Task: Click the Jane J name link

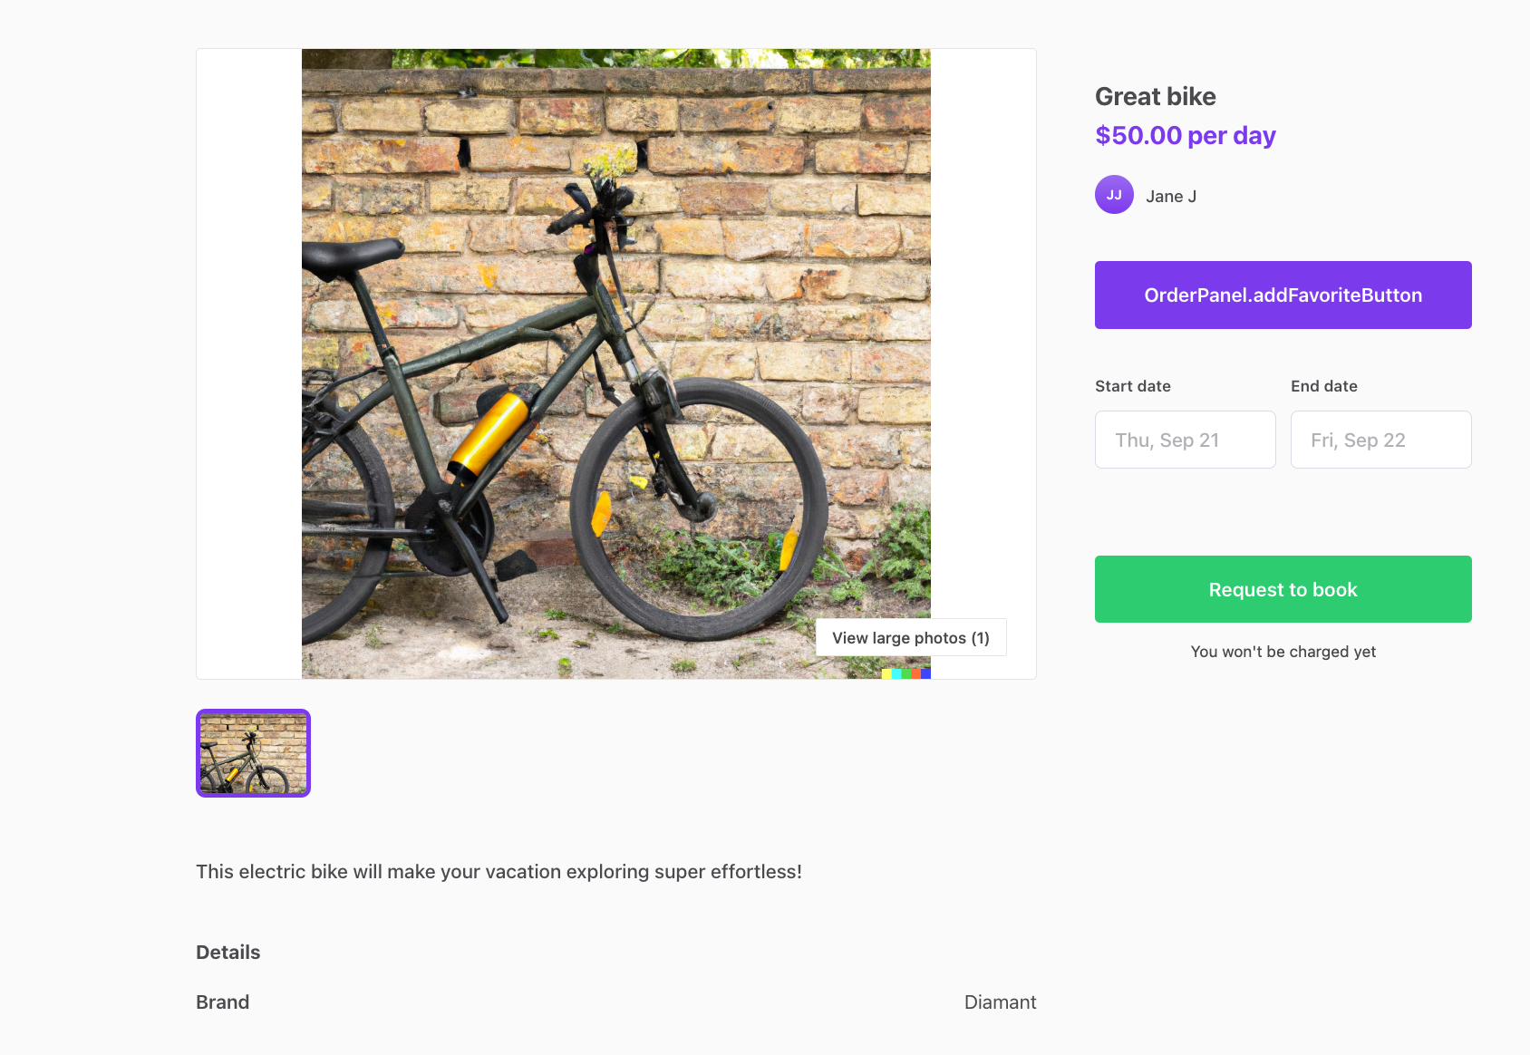Action: click(x=1171, y=195)
